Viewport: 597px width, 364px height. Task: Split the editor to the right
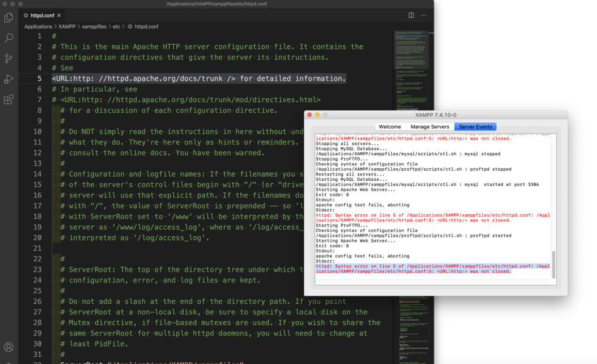click(x=411, y=15)
